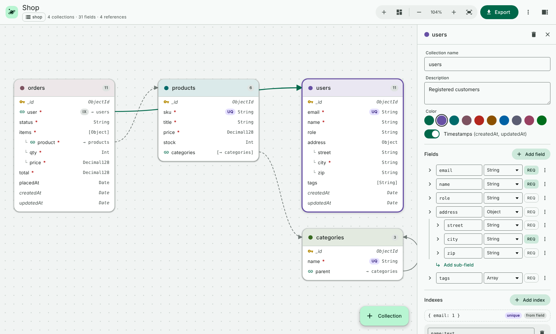Click the Export button
This screenshot has height=334, width=556.
click(x=499, y=12)
